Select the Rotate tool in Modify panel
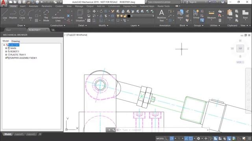Image resolution: width=252 pixels, height=141 pixels. pyautogui.click(x=101, y=11)
